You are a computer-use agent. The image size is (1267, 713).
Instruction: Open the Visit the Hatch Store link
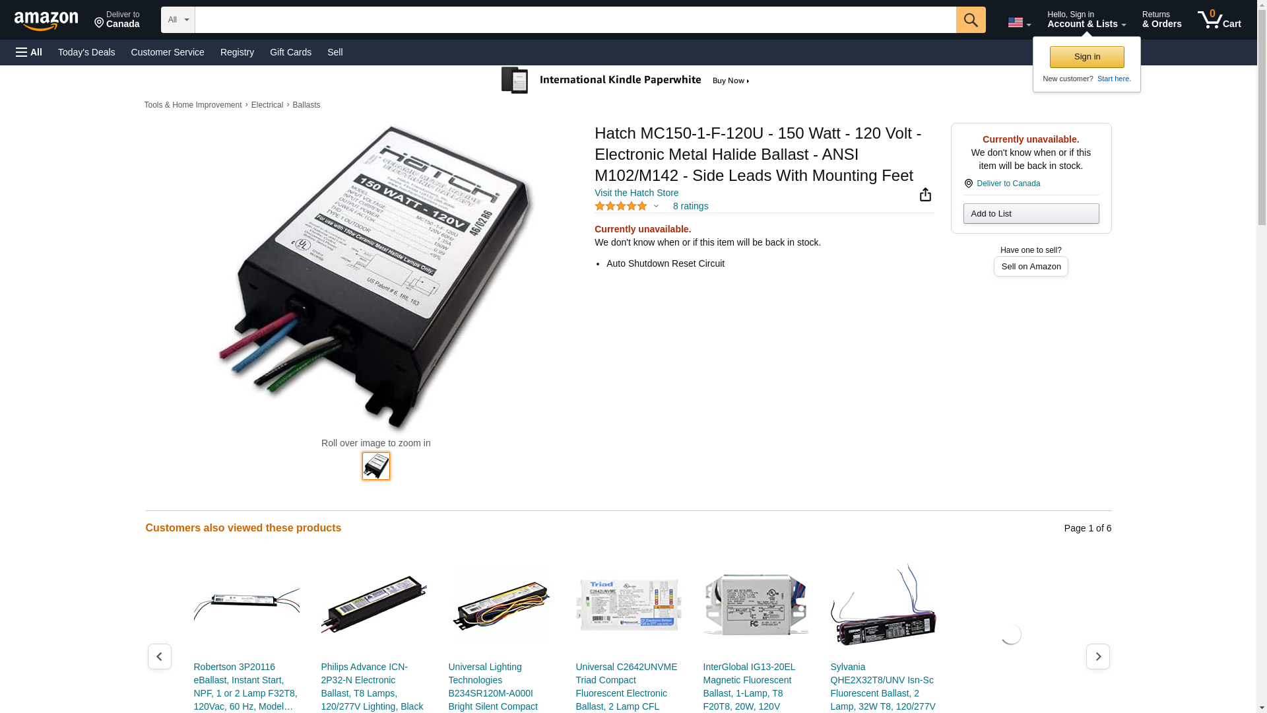(636, 193)
